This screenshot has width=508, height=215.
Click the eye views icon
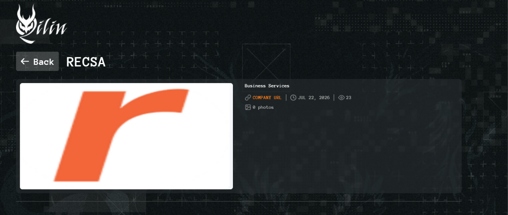point(341,97)
